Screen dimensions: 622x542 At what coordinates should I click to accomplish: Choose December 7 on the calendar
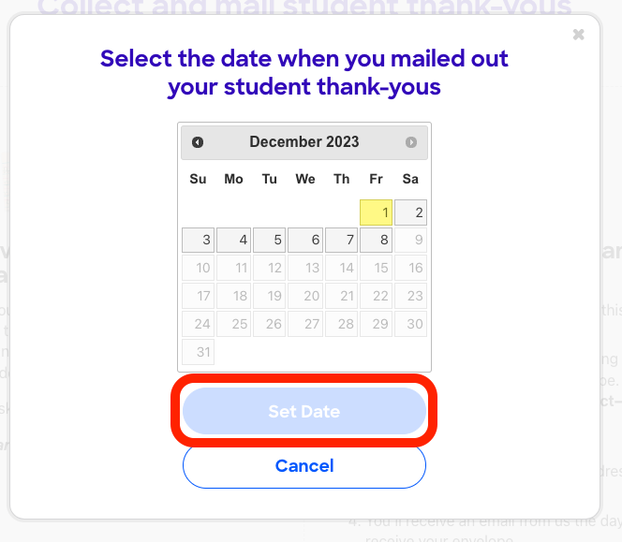click(x=341, y=241)
